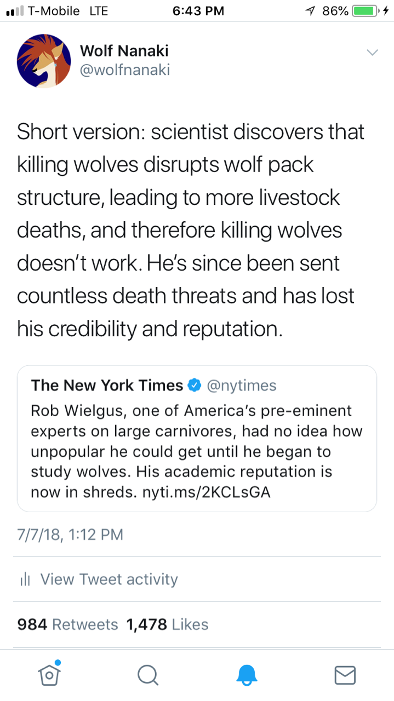The height and width of the screenshot is (701, 394).
Task: Open the Messages envelope tab
Action: tap(345, 675)
